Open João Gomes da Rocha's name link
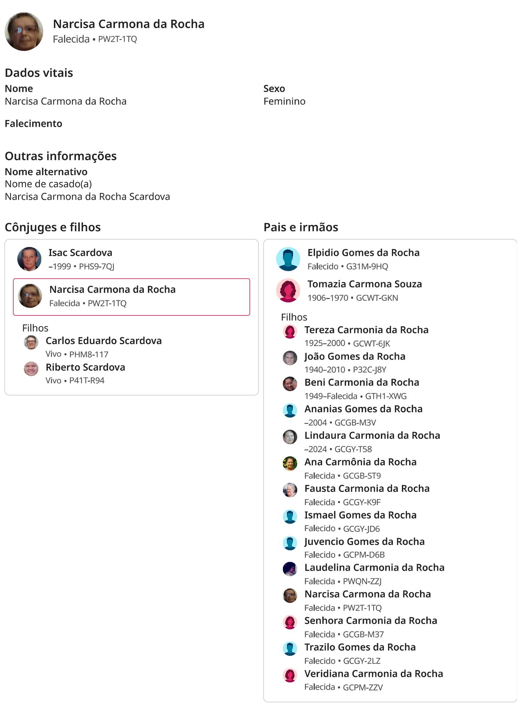Image resolution: width=520 pixels, height=712 pixels. [355, 356]
